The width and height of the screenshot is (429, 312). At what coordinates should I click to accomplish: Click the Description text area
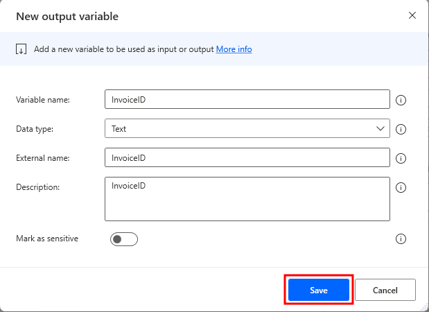point(247,199)
